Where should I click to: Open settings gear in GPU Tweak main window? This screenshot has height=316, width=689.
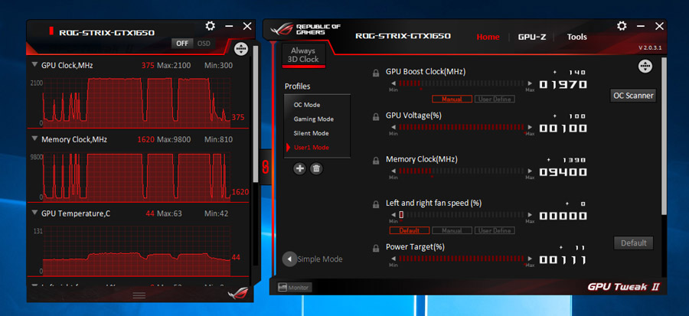tap(622, 26)
